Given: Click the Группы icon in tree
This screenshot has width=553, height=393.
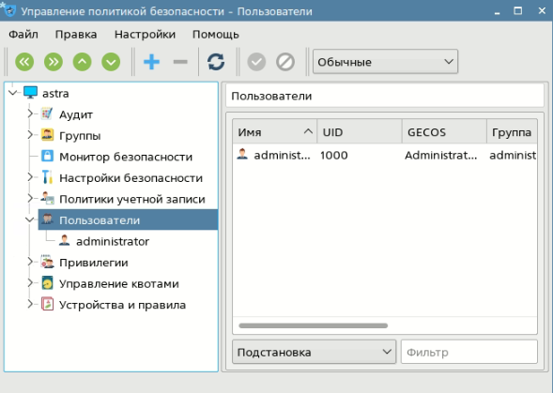Looking at the screenshot, I should coord(47,135).
